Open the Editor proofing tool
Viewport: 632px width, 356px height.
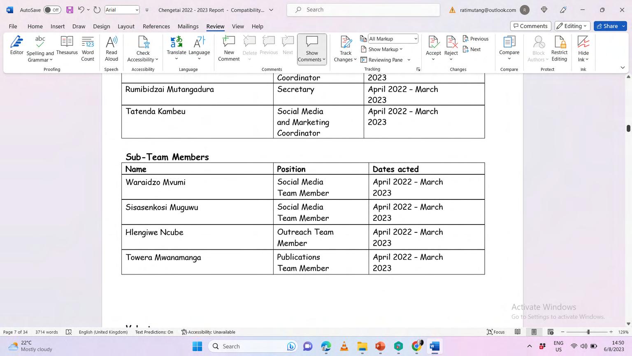pyautogui.click(x=16, y=46)
